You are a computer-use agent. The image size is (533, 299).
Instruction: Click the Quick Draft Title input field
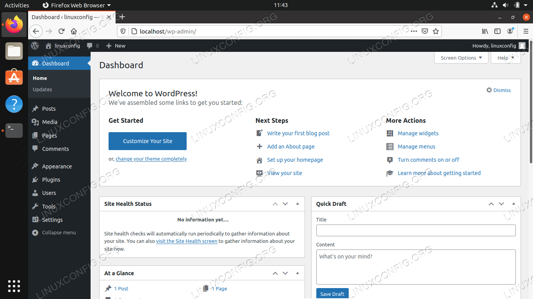[415, 230]
